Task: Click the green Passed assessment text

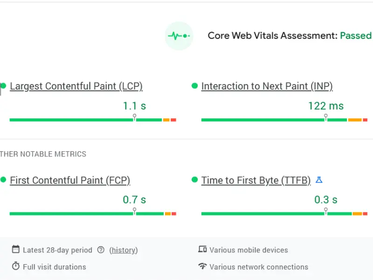Action: (x=356, y=35)
